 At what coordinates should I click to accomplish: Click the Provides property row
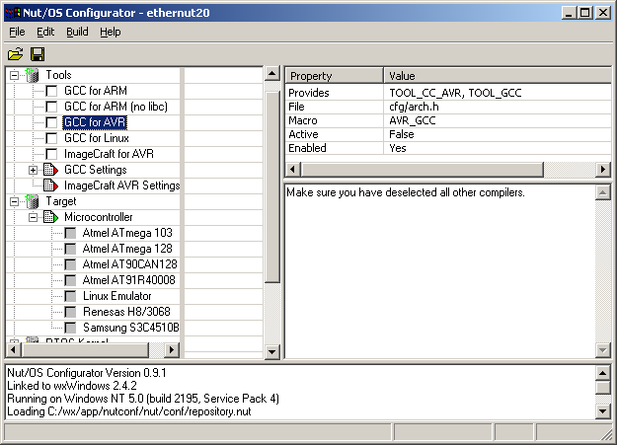(448, 93)
